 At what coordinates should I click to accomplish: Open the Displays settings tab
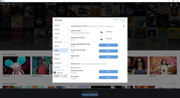(x=60, y=55)
